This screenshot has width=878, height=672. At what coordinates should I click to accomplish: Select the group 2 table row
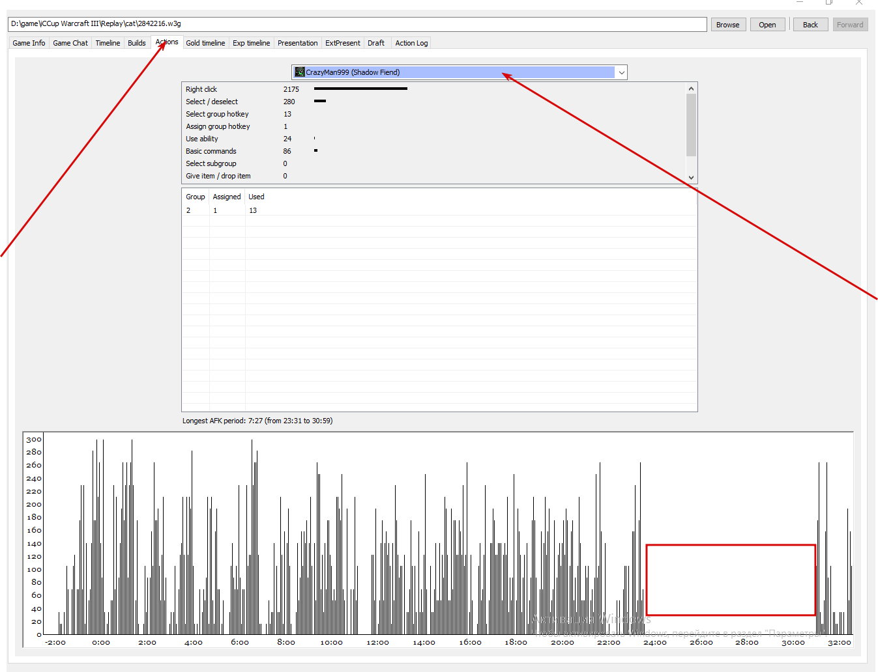click(x=439, y=210)
